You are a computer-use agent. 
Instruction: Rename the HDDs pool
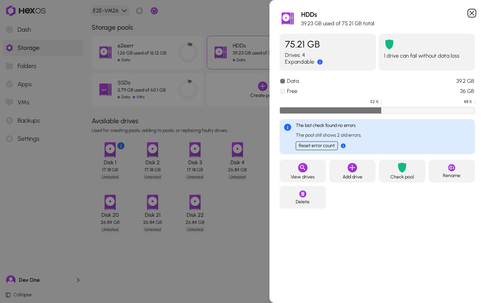coord(452,171)
